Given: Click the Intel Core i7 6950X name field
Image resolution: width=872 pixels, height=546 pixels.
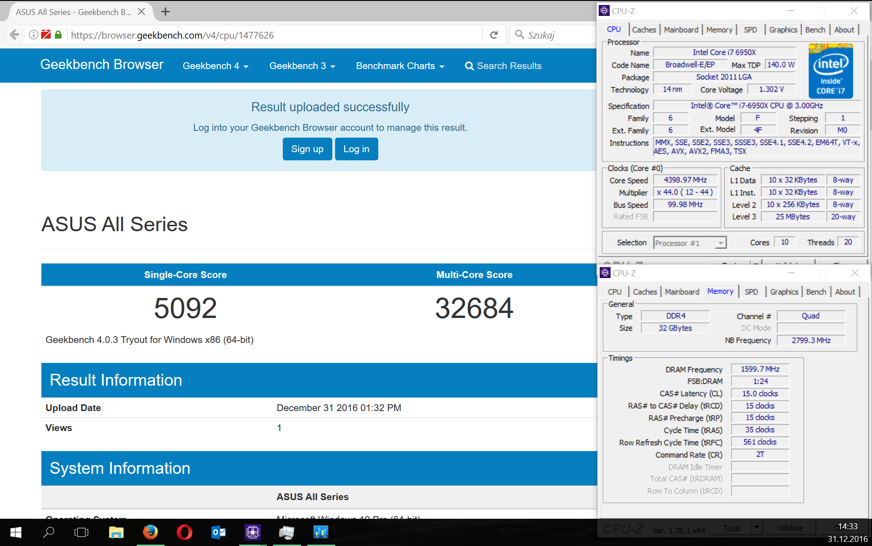Looking at the screenshot, I should pyautogui.click(x=724, y=52).
